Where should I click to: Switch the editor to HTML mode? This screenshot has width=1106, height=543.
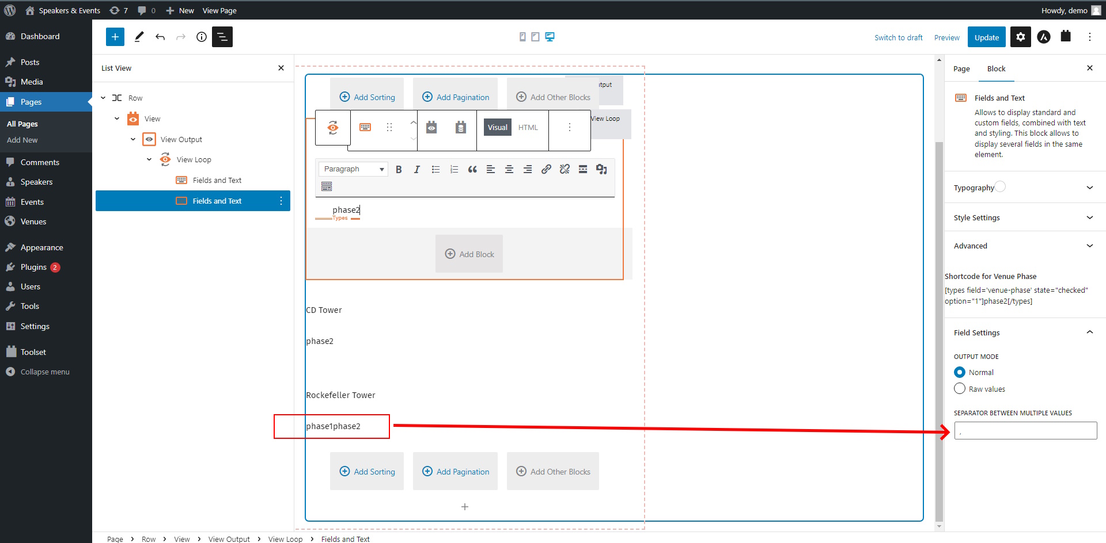coord(528,127)
